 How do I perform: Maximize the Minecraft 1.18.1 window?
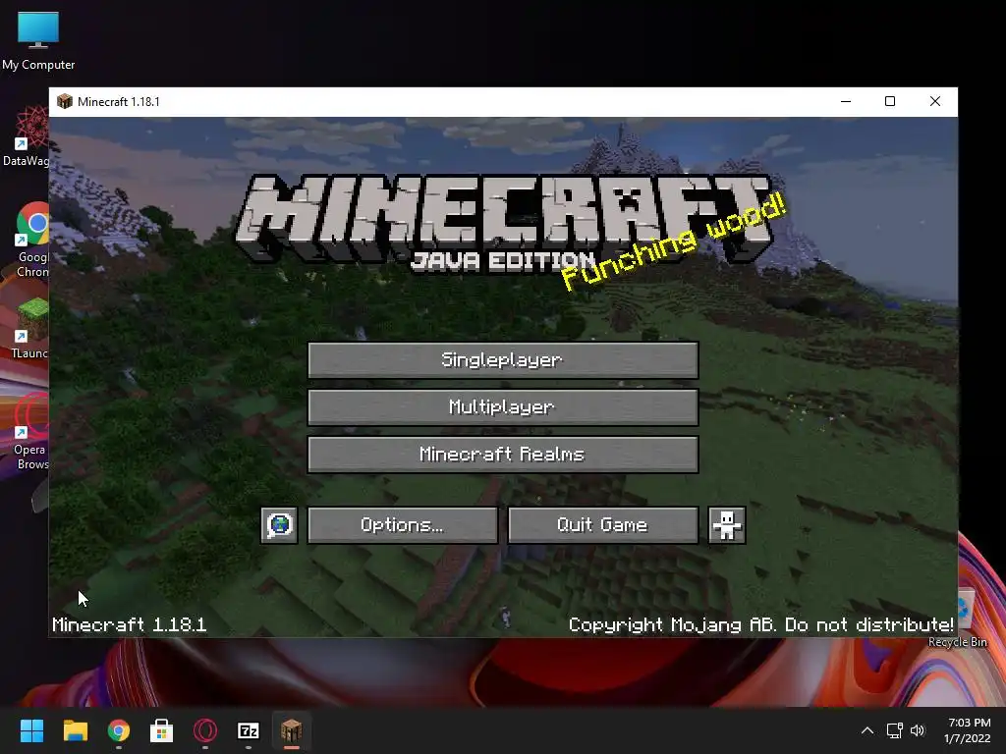[890, 101]
